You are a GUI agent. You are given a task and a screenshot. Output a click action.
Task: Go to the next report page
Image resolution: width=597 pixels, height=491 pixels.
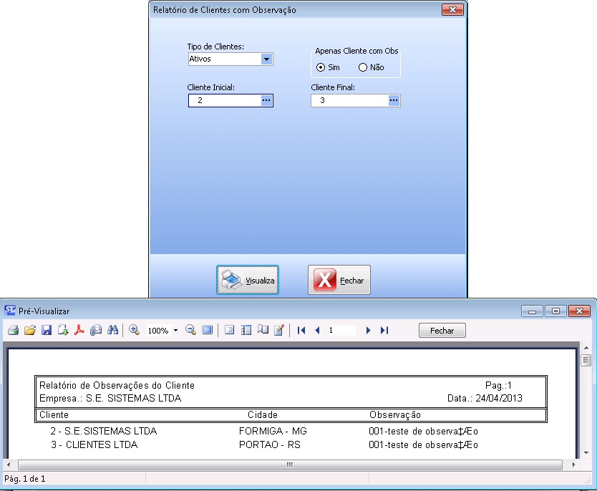tap(369, 331)
